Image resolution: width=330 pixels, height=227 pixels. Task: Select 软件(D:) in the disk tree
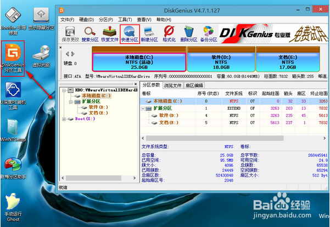coord(98,107)
